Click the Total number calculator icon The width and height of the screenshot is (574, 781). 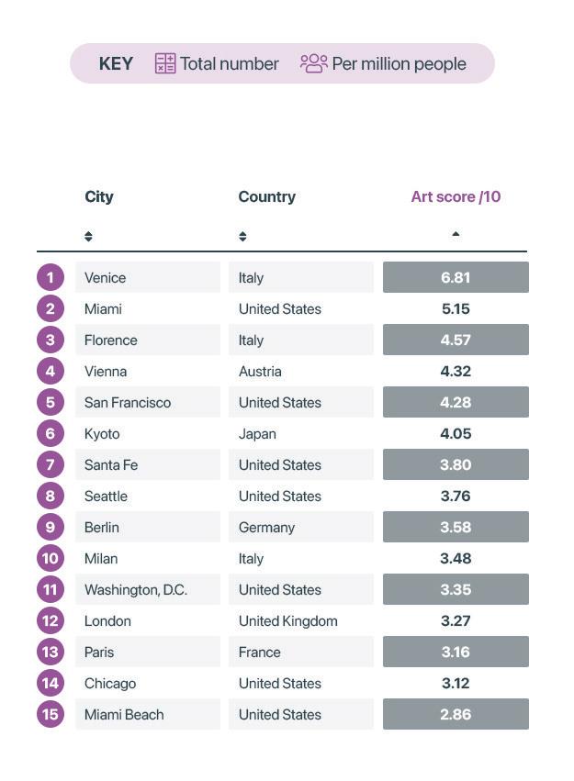[165, 63]
